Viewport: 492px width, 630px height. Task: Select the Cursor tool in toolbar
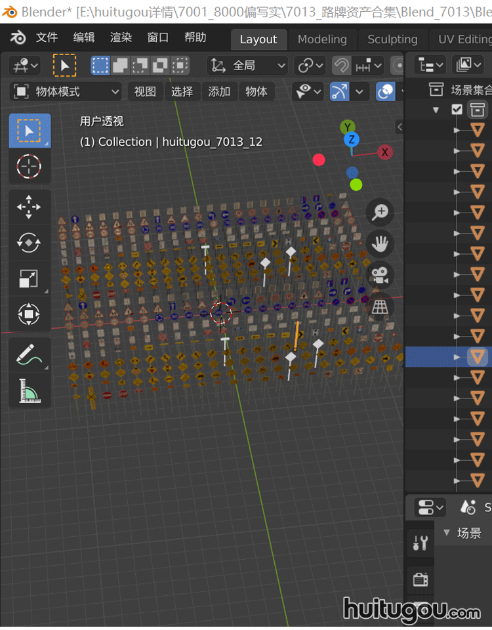coord(29,167)
